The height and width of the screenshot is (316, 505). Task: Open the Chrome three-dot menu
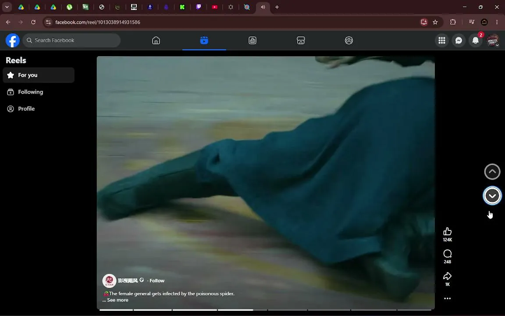497,22
